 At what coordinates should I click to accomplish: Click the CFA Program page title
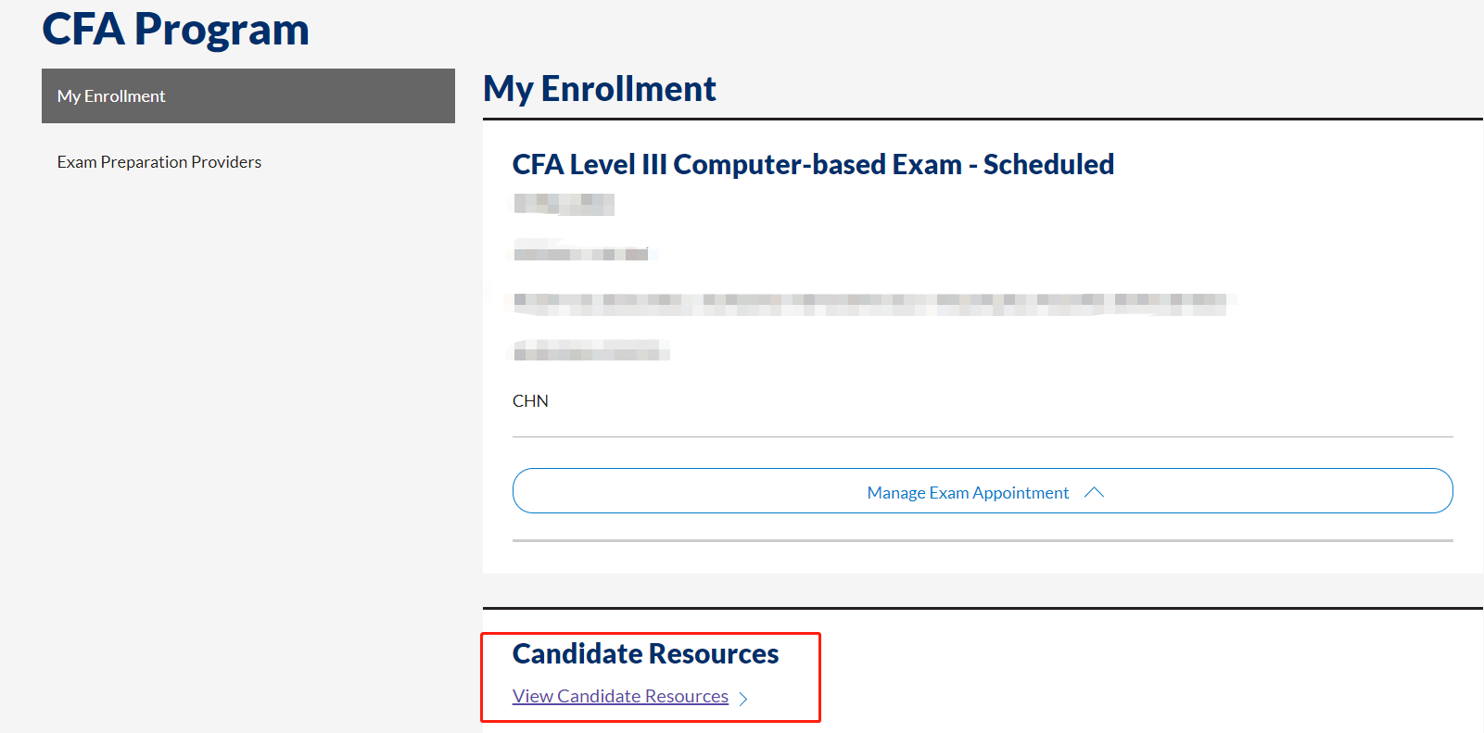175,29
